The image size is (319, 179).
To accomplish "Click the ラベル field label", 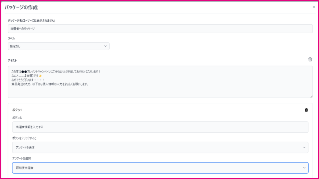I will [x=12, y=38].
